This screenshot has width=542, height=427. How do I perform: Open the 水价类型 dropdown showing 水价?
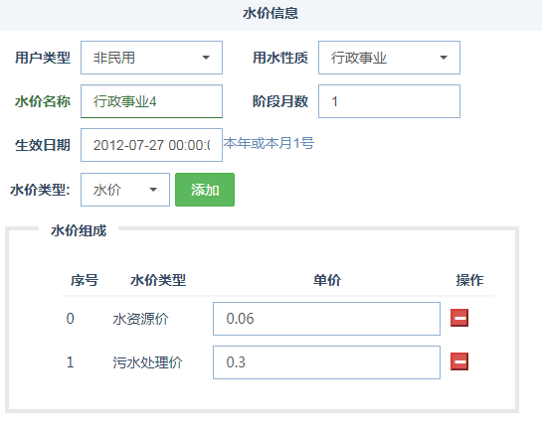tap(125, 190)
